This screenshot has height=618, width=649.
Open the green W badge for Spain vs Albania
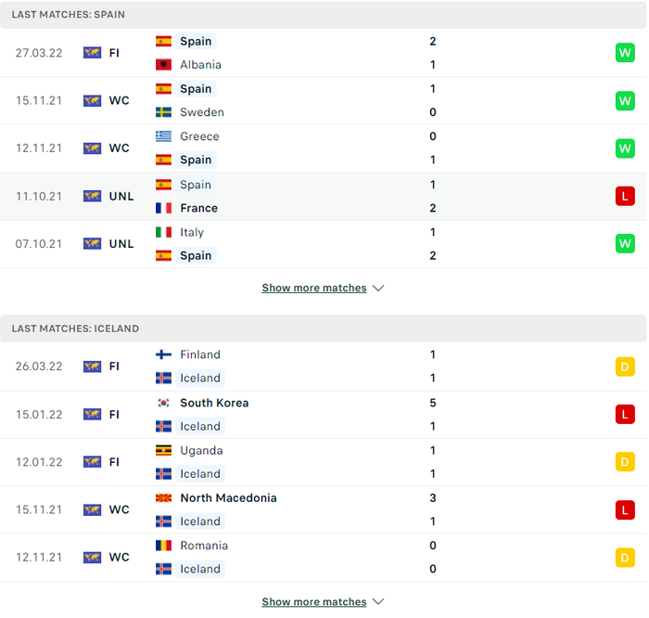tap(625, 53)
